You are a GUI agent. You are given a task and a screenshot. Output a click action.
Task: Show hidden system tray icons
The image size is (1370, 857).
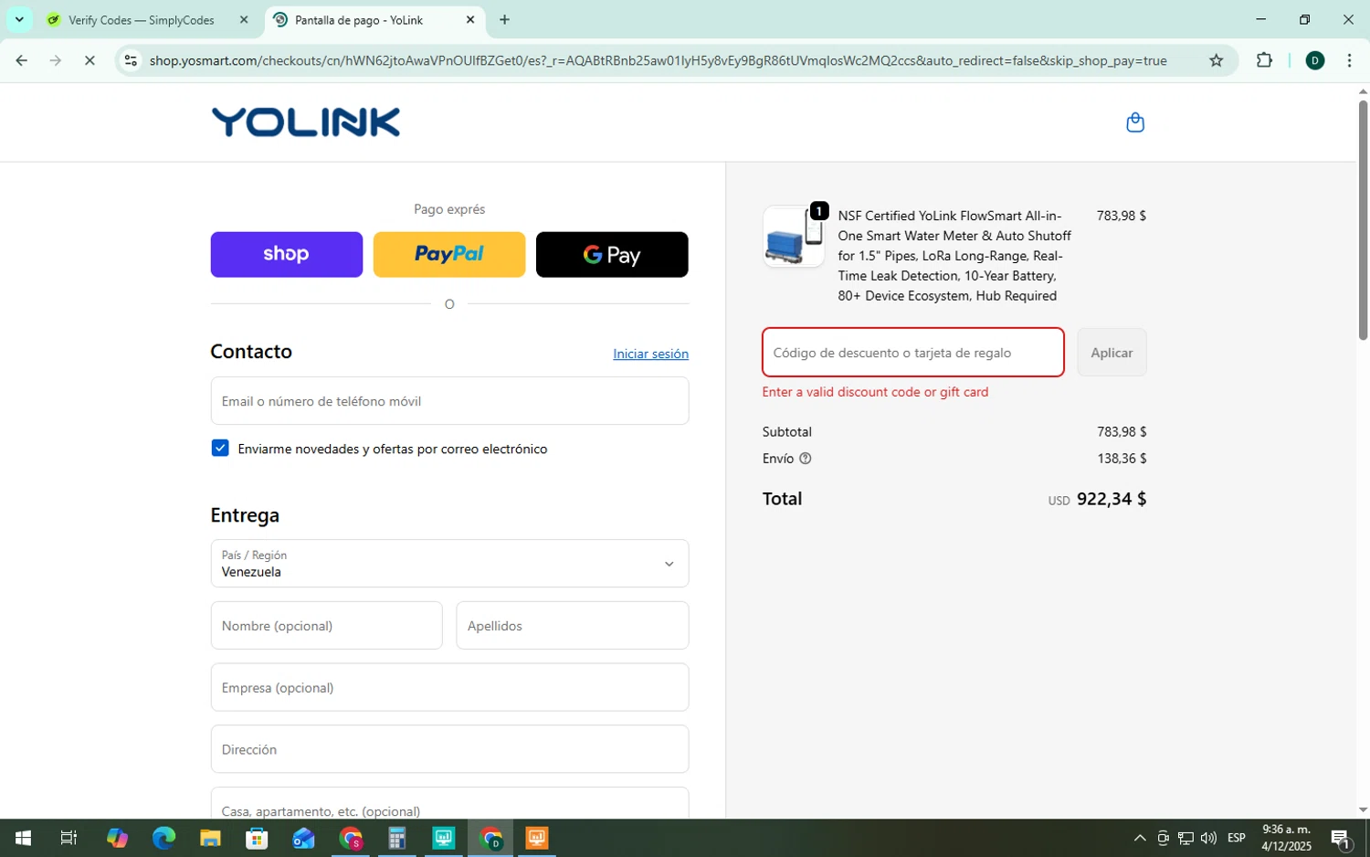(1140, 838)
